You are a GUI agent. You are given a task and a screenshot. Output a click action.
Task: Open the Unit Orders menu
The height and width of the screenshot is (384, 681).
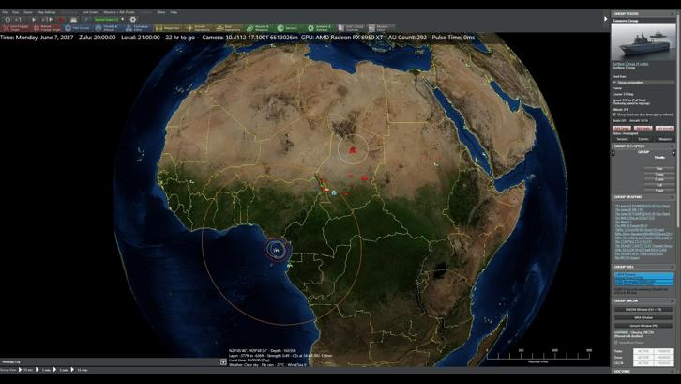pos(90,12)
